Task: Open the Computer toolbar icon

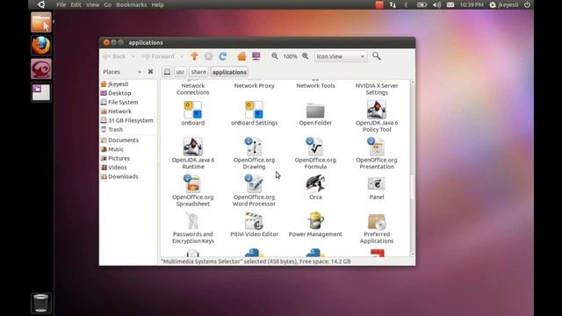Action: [x=256, y=56]
